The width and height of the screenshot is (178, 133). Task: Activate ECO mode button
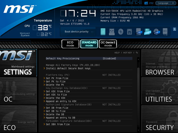coord(70,44)
